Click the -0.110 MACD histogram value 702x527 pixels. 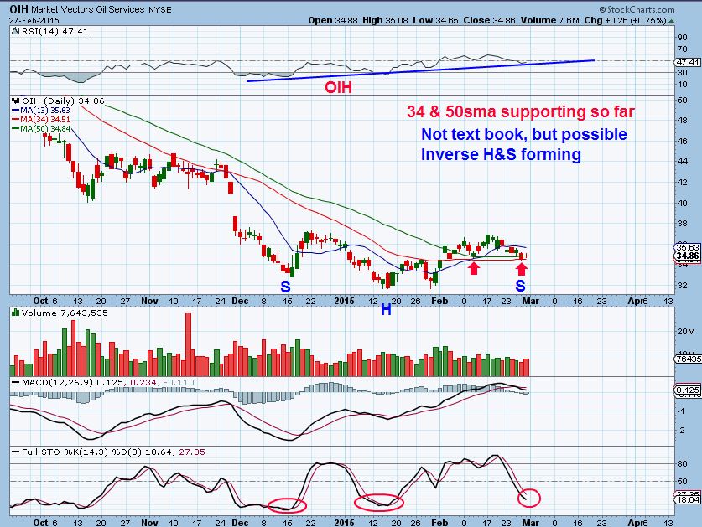click(x=179, y=383)
